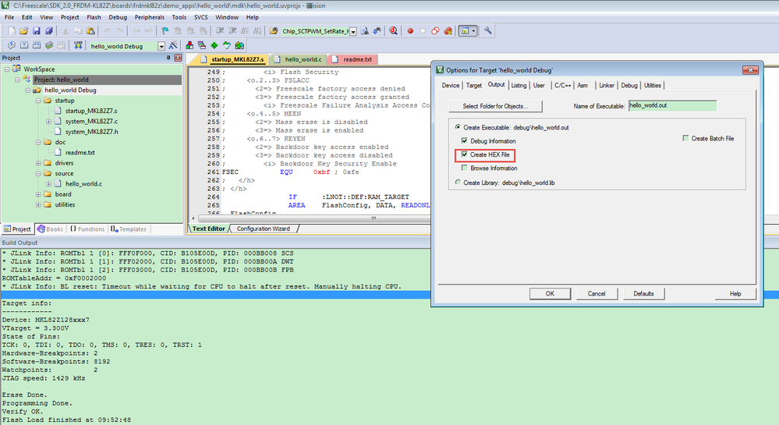Switch to the C/C++ tab in Options

[x=562, y=86]
